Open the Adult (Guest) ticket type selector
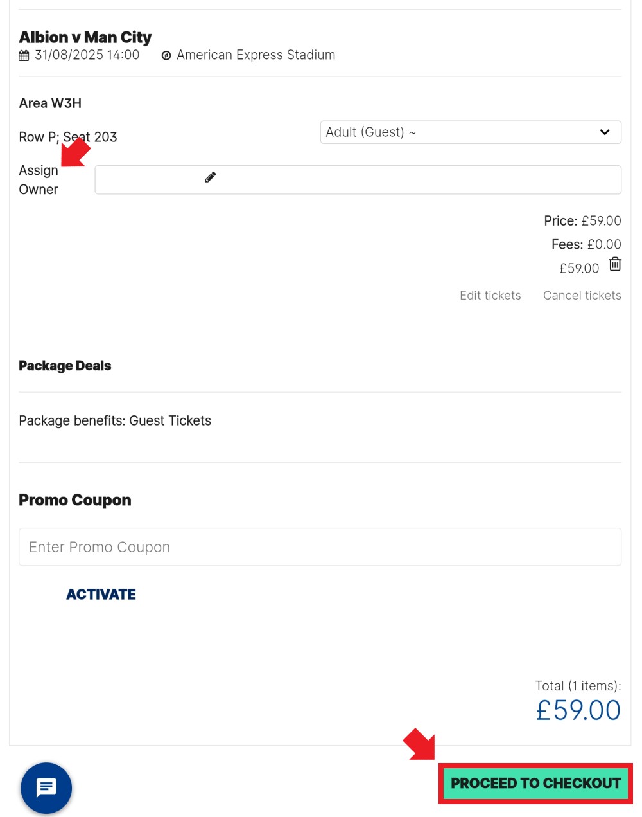The width and height of the screenshot is (642, 817). (x=471, y=132)
